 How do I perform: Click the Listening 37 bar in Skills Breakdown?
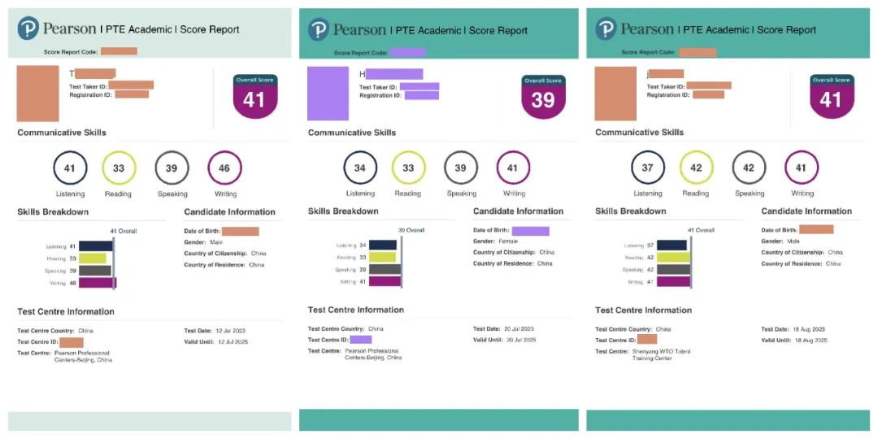[672, 245]
